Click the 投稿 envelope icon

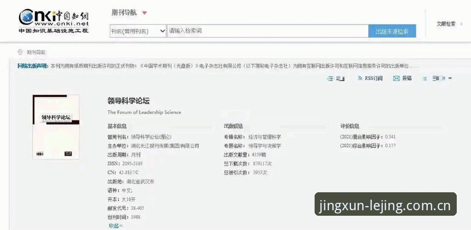396,78
